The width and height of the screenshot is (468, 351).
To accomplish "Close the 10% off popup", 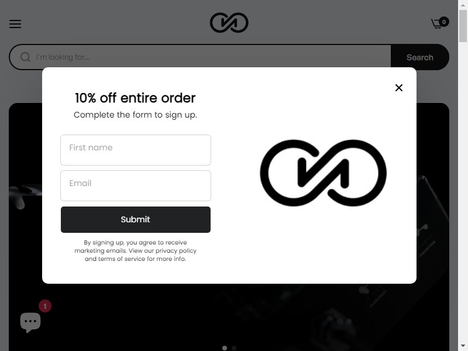I will pyautogui.click(x=399, y=88).
